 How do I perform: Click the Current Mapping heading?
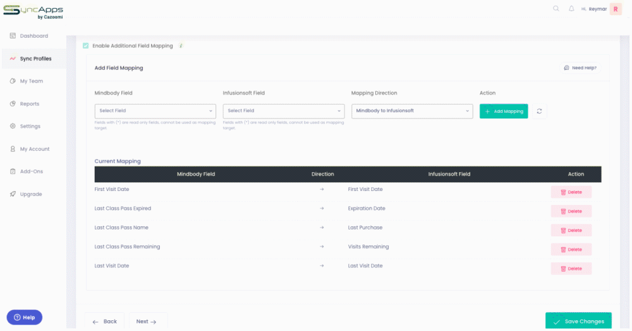(118, 161)
